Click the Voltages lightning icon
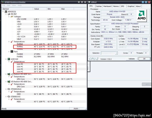This screenshot has height=118, width=152. [x=12, y=17]
